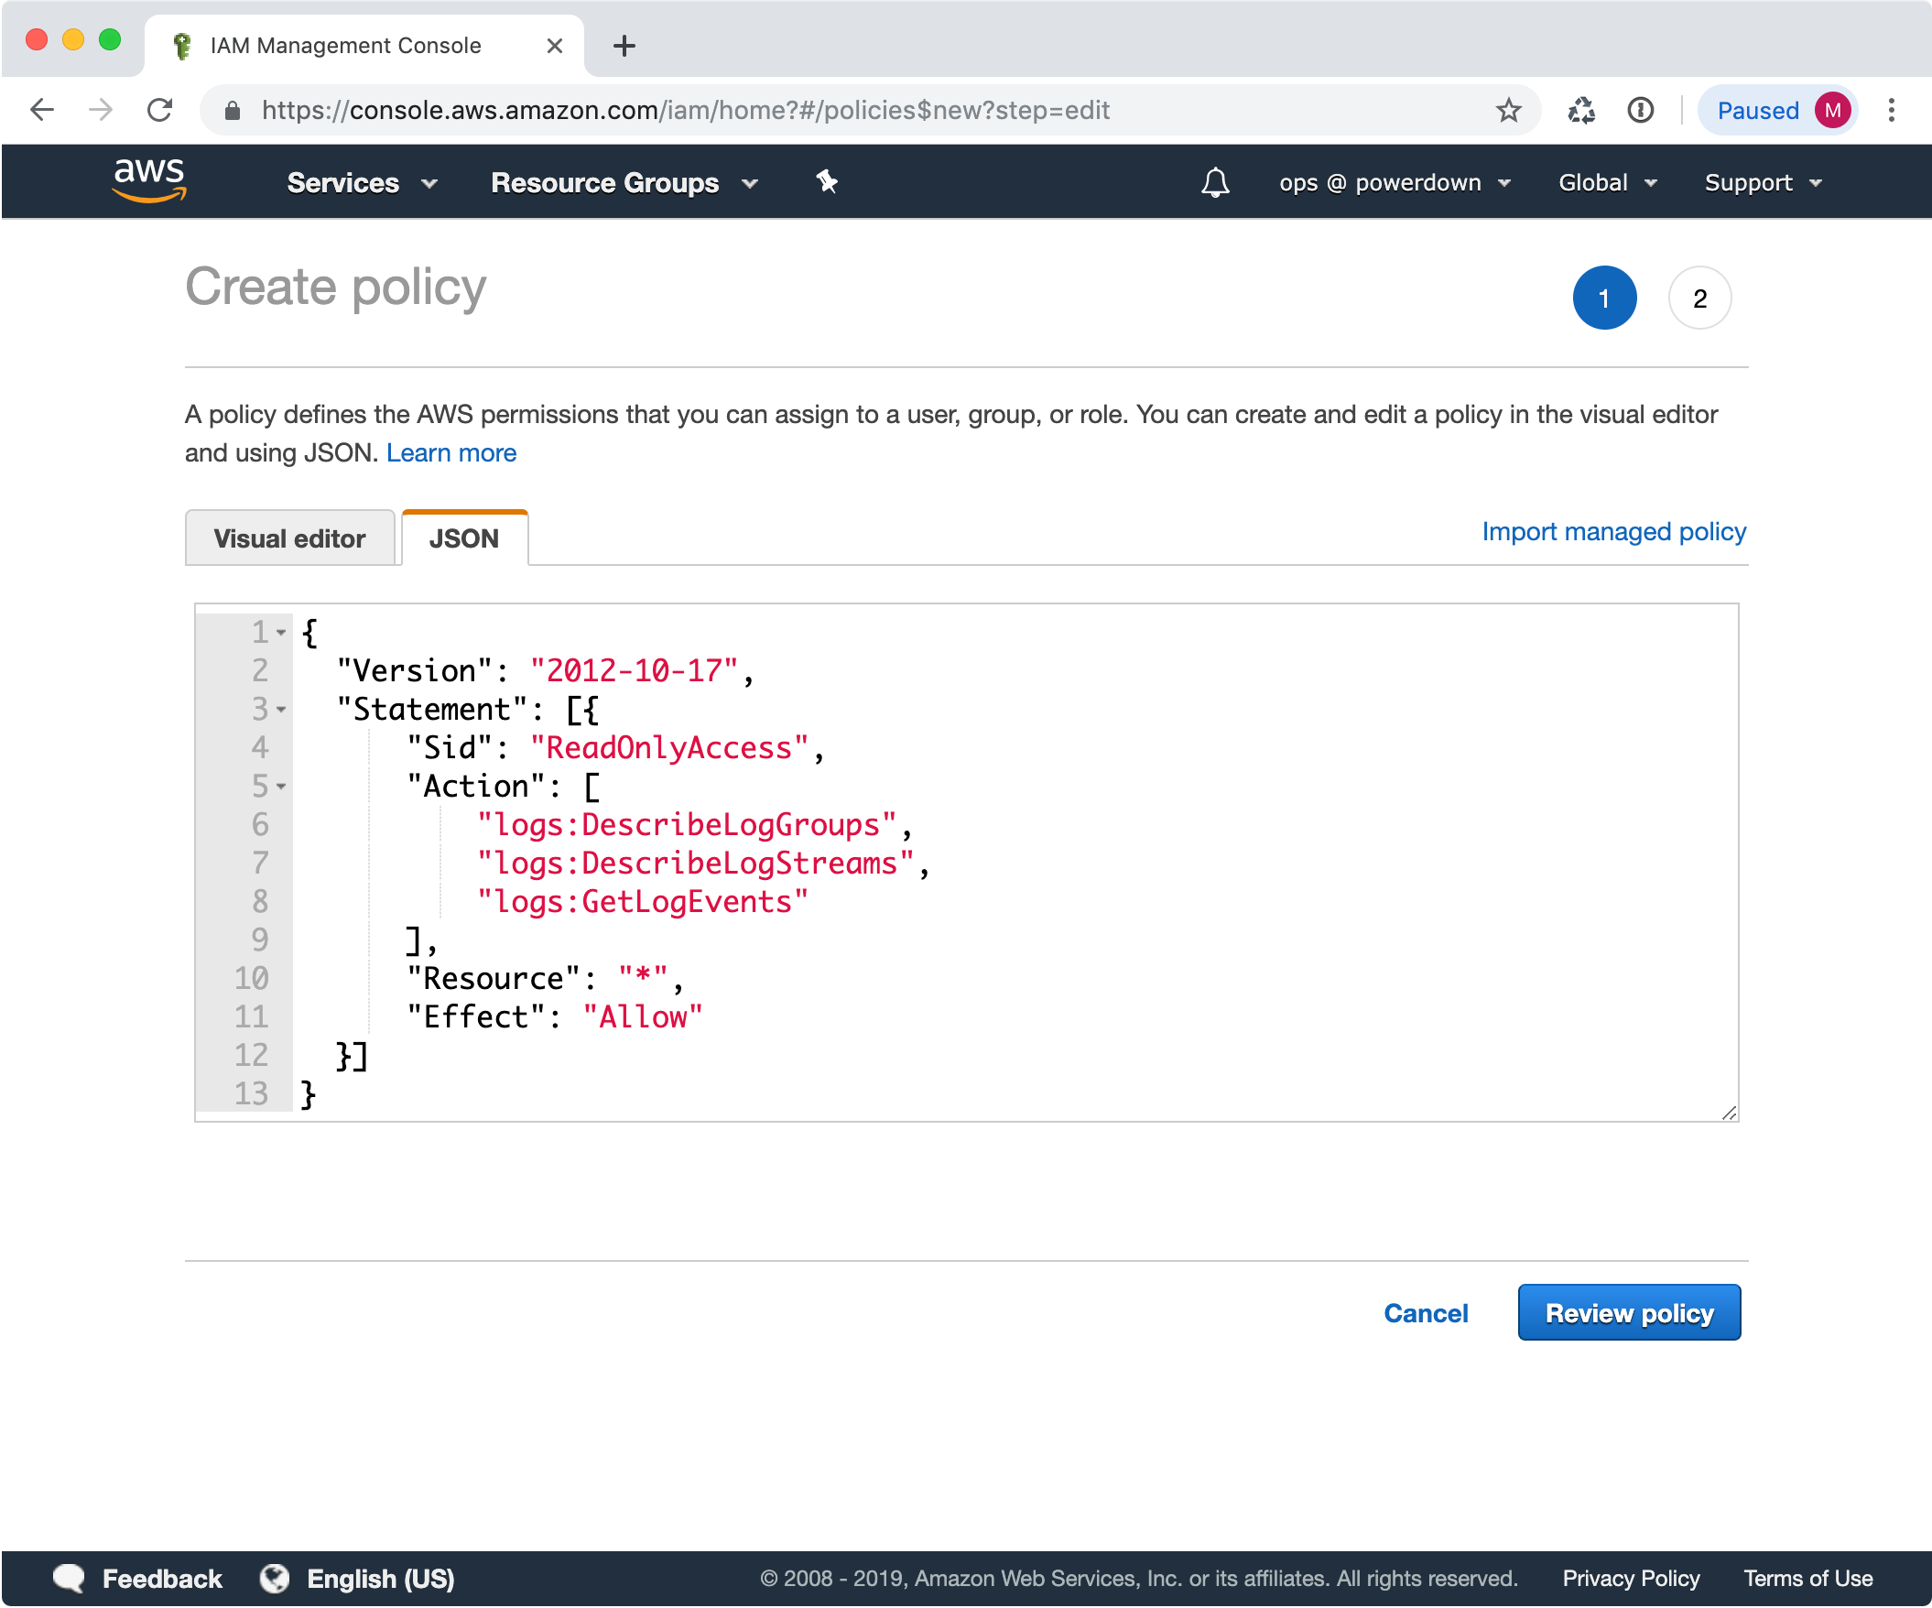Expand the Resource Groups dropdown
This screenshot has height=1608, width=1932.
click(x=624, y=182)
